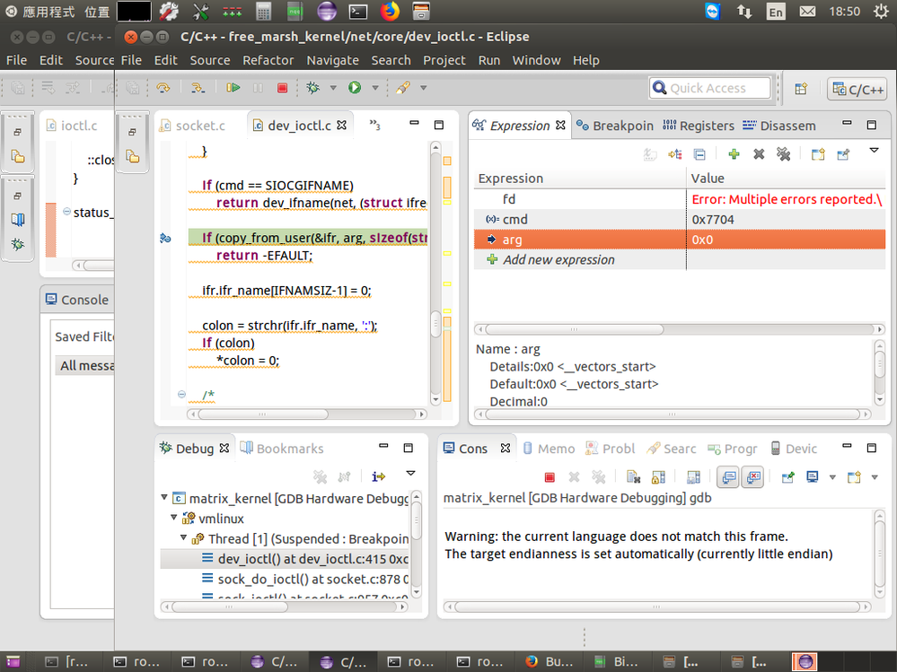897x672 pixels.
Task: Switch to the C/C++ perspective
Action: [857, 89]
